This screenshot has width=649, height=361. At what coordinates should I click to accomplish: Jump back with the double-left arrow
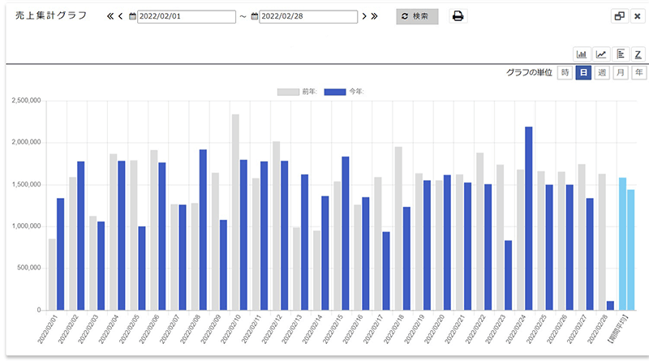110,16
